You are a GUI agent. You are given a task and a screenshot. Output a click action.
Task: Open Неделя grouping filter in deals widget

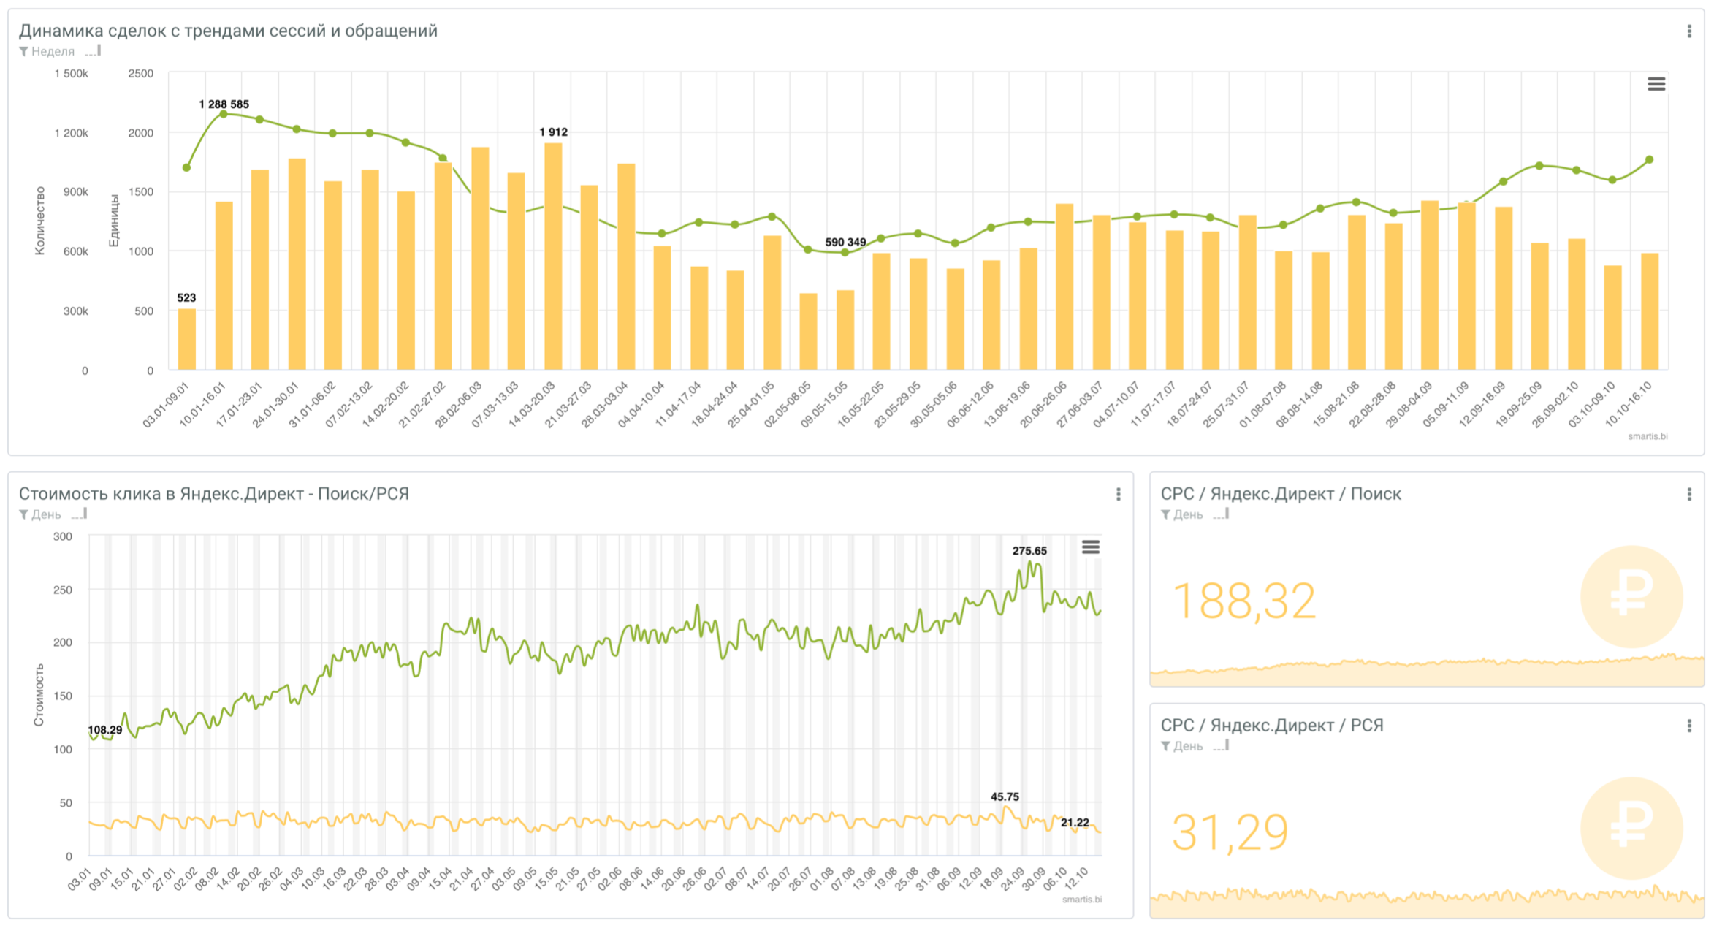click(53, 52)
